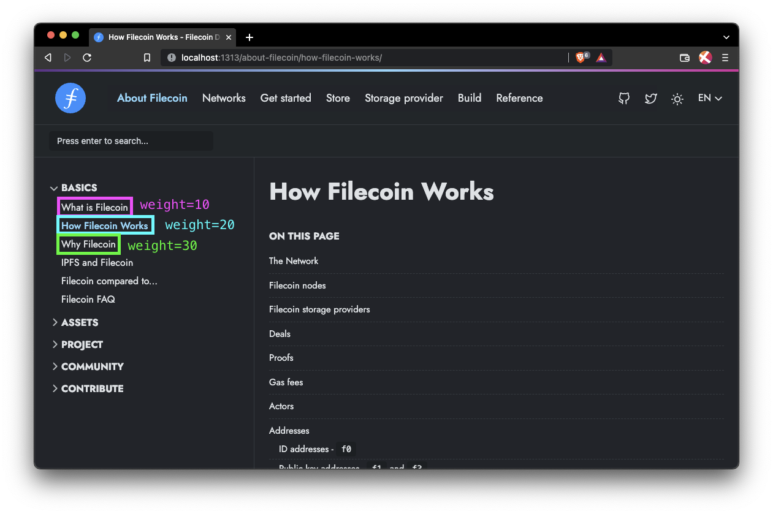This screenshot has height=514, width=773.
Task: Open the Reference nav item
Action: pyautogui.click(x=519, y=98)
